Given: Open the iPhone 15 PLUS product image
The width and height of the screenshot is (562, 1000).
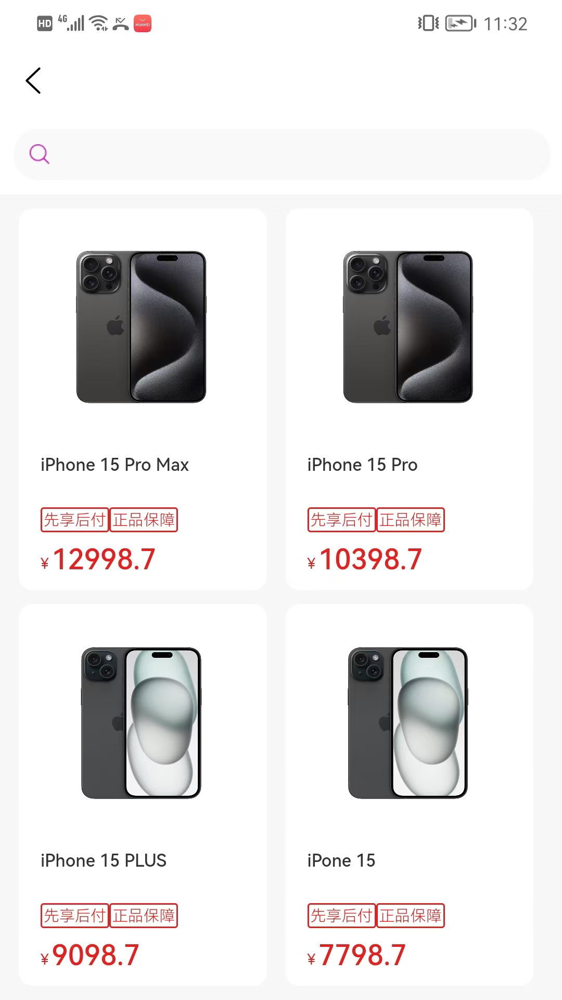Looking at the screenshot, I should [141, 722].
